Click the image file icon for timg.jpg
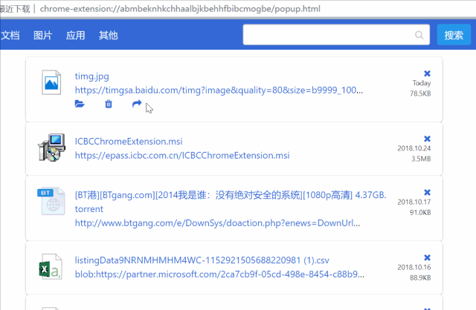 (51, 82)
